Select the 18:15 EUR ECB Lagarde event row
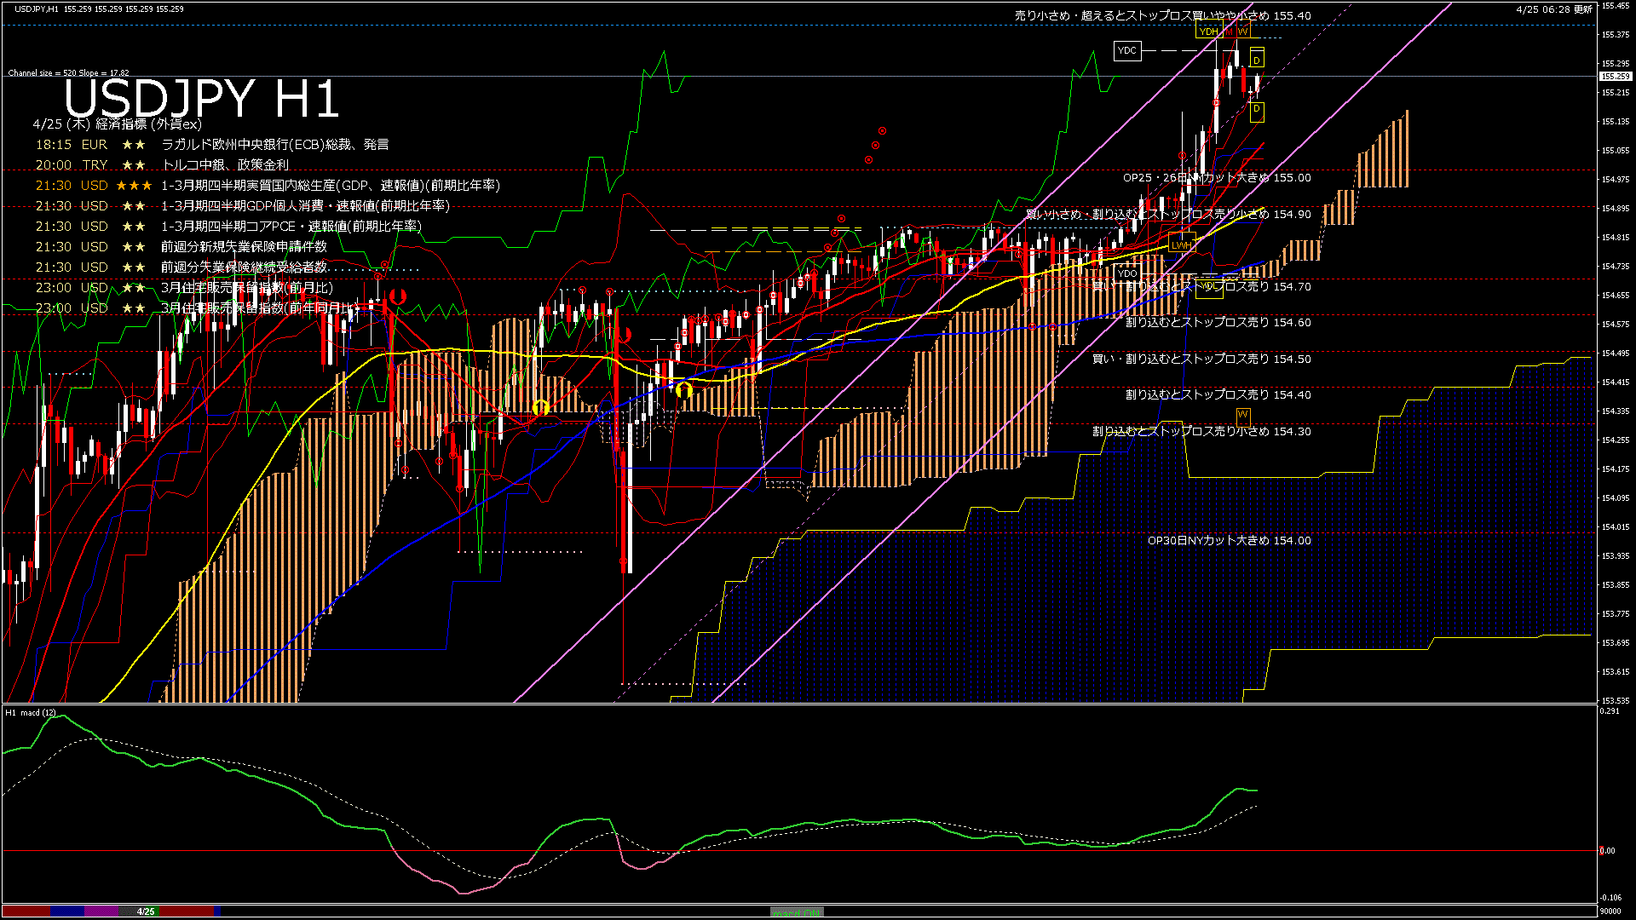Screen dimensions: 1636x920 coord(211,145)
